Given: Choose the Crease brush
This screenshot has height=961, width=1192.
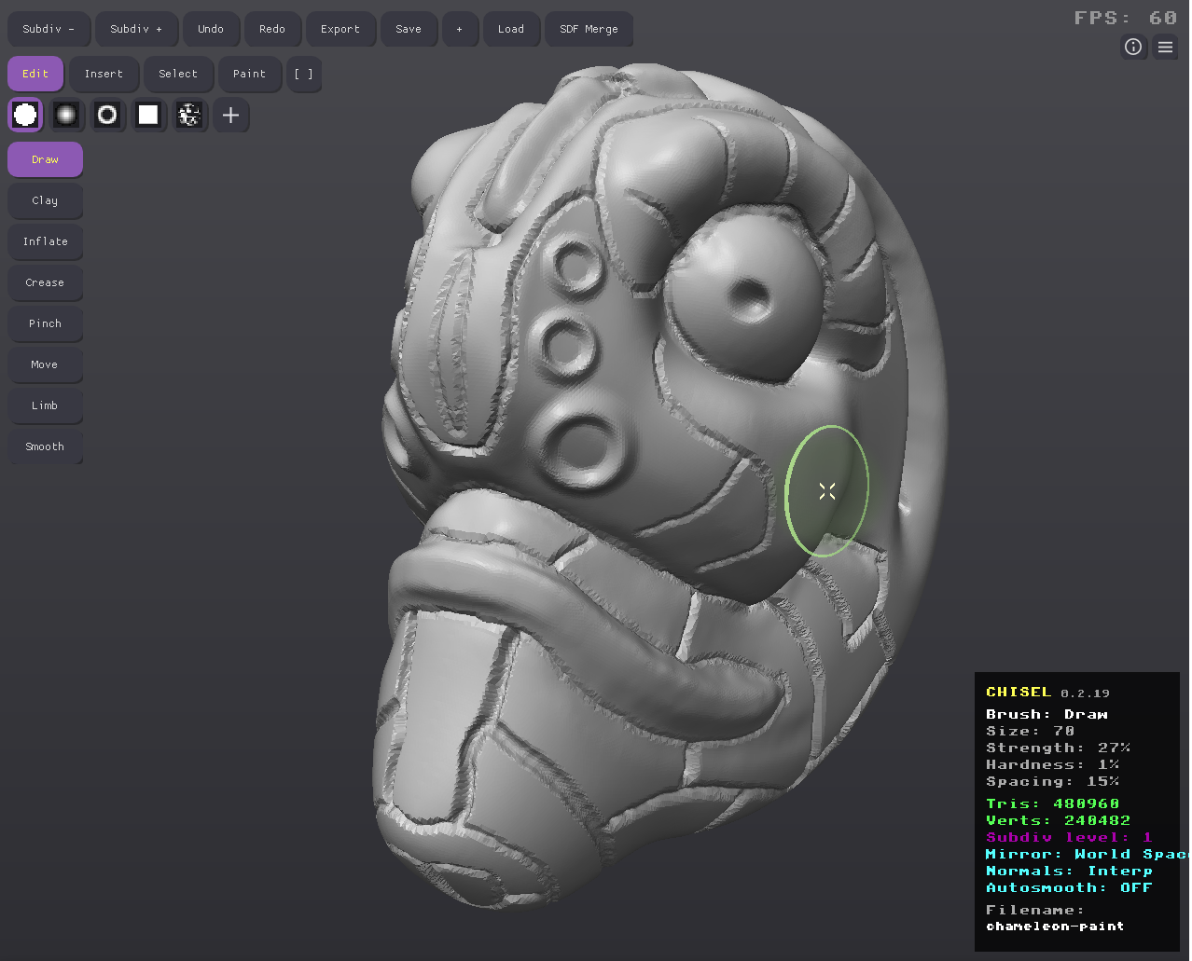Looking at the screenshot, I should point(45,282).
